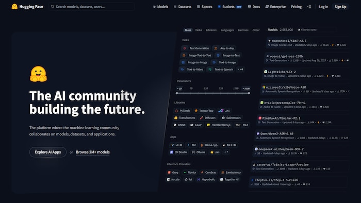Select the Diffusers library tag

tap(208, 117)
